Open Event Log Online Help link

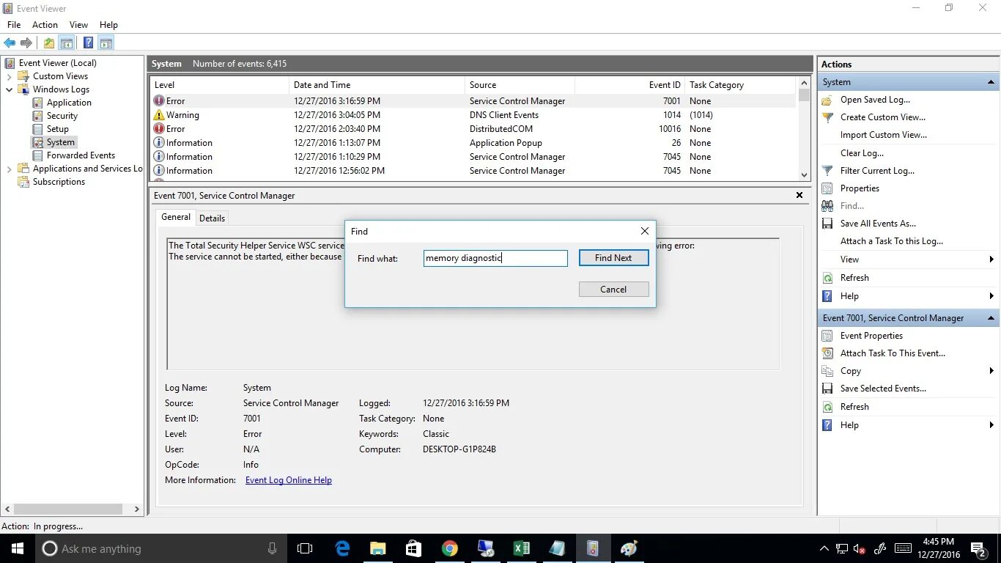point(289,480)
